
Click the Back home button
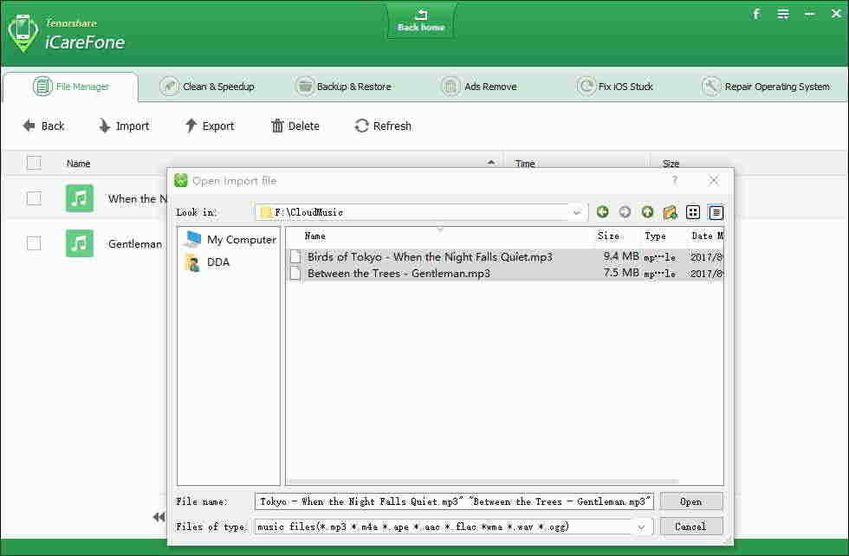[421, 21]
